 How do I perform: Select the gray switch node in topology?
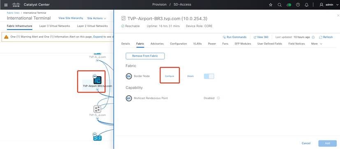pos(97,109)
